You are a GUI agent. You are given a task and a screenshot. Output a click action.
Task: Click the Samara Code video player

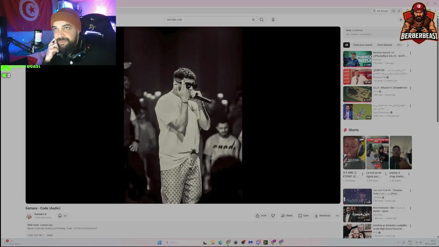pos(183,115)
